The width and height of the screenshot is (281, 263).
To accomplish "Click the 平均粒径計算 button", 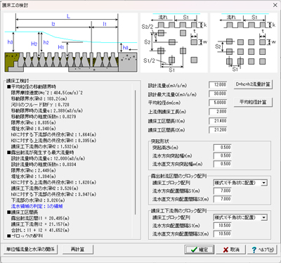I will [x=253, y=102].
